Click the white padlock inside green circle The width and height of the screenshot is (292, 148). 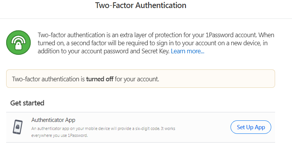[x=18, y=46]
